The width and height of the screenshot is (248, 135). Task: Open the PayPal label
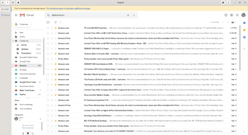click(x=22, y=94)
